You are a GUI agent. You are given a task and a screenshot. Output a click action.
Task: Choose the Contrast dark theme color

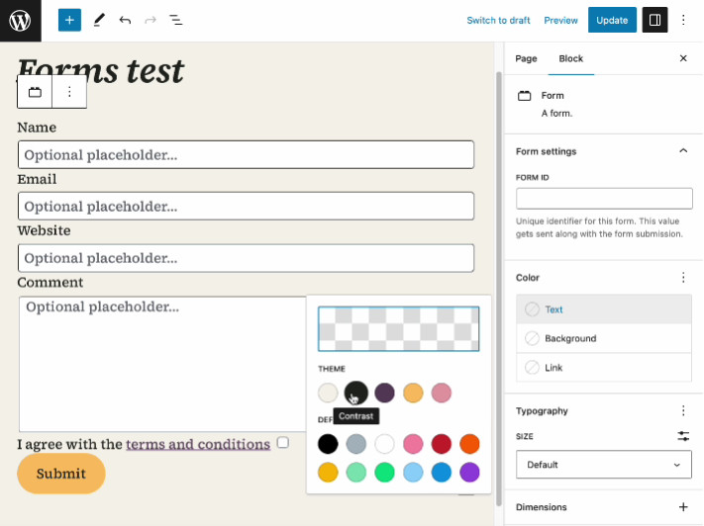(x=356, y=393)
